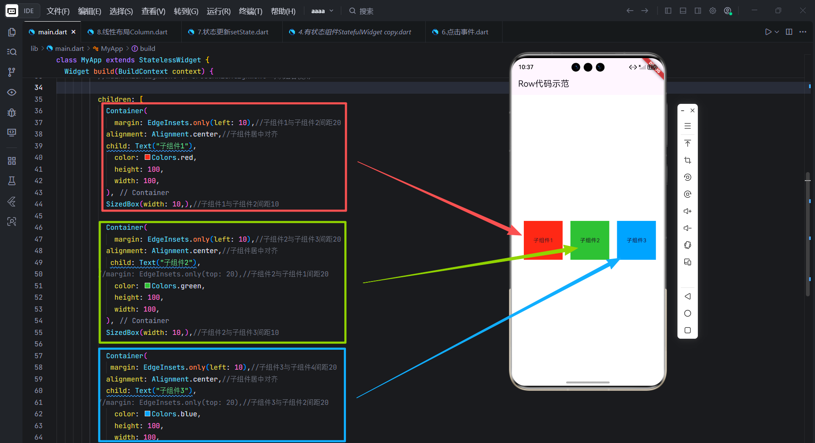The width and height of the screenshot is (815, 443).
Task: Toggle the bottom panel layout icon
Action: click(683, 11)
